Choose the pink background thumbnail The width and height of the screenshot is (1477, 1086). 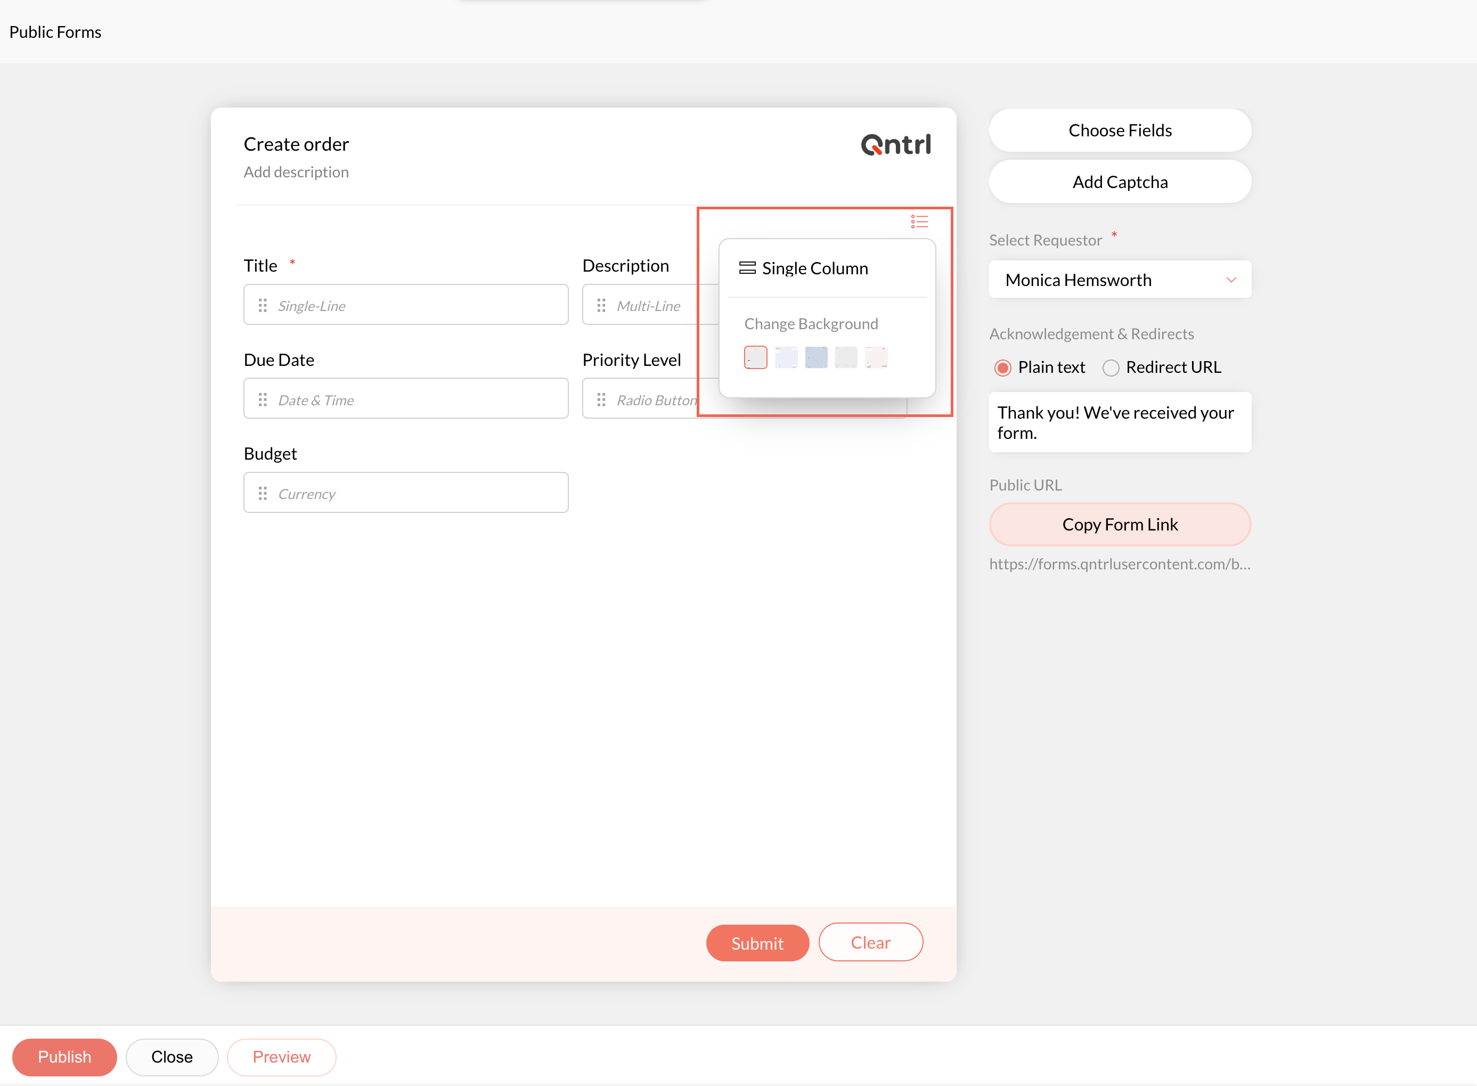pos(876,357)
